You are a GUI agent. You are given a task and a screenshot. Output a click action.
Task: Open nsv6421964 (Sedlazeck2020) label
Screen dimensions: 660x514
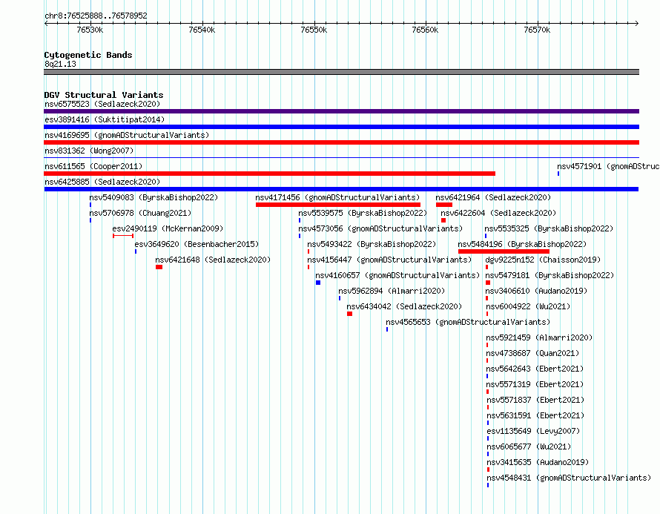point(493,197)
